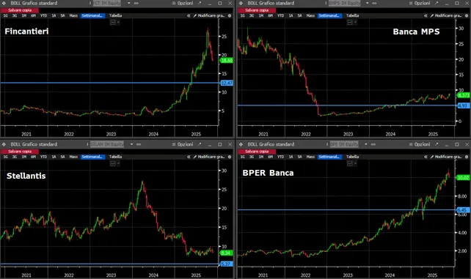This screenshot has width=471, height=279.
Task: Switch to Tabella view in the BPER Banca panel
Action: tap(353, 157)
